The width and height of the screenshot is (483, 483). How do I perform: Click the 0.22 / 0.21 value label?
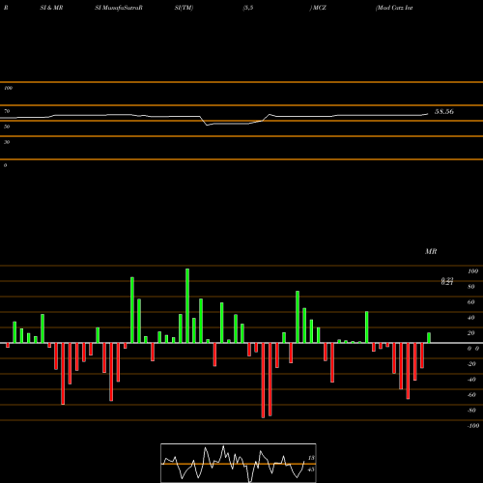pos(447,281)
